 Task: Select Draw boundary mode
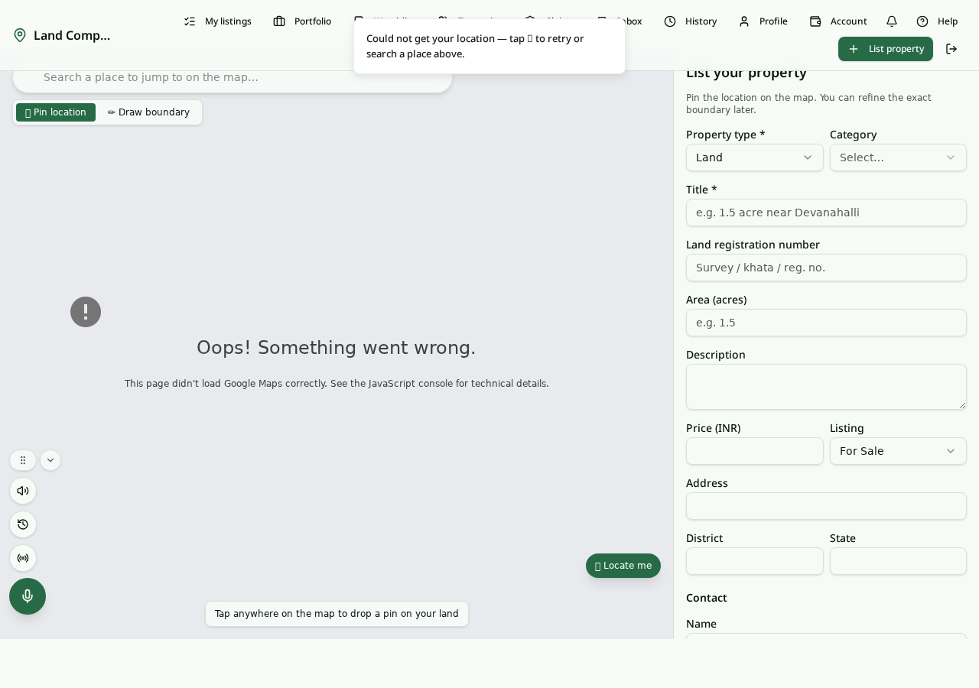coord(148,112)
